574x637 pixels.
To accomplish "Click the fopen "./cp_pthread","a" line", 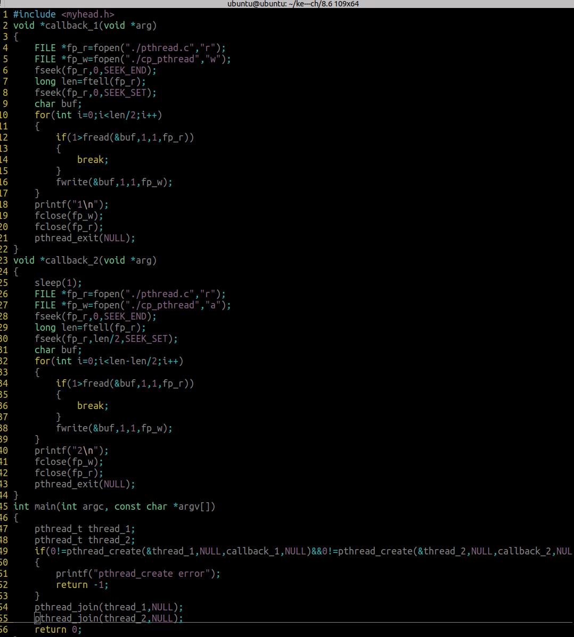I will 133,305.
